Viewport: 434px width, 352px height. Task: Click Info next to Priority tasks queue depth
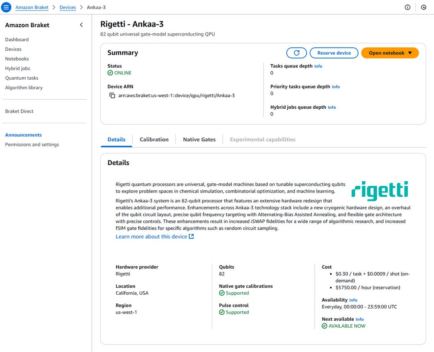pyautogui.click(x=336, y=87)
